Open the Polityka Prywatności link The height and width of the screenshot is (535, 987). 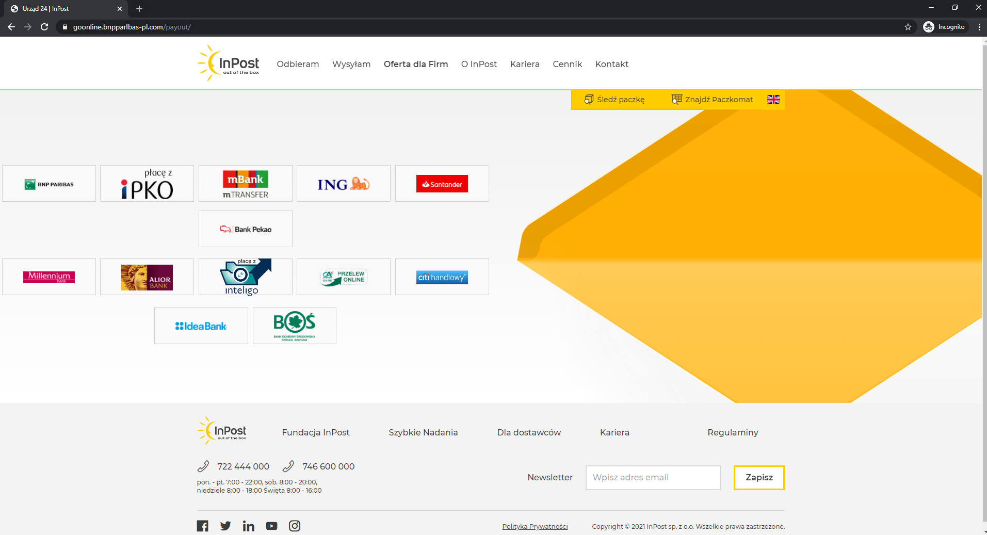coord(535,526)
